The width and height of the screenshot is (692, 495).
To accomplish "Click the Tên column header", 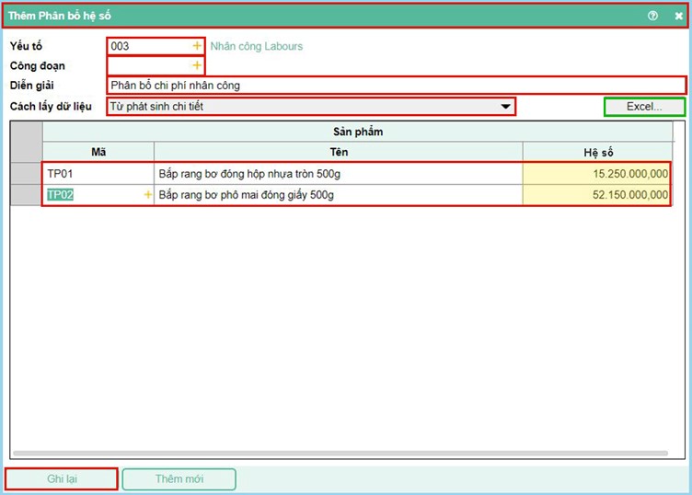I will click(x=338, y=151).
